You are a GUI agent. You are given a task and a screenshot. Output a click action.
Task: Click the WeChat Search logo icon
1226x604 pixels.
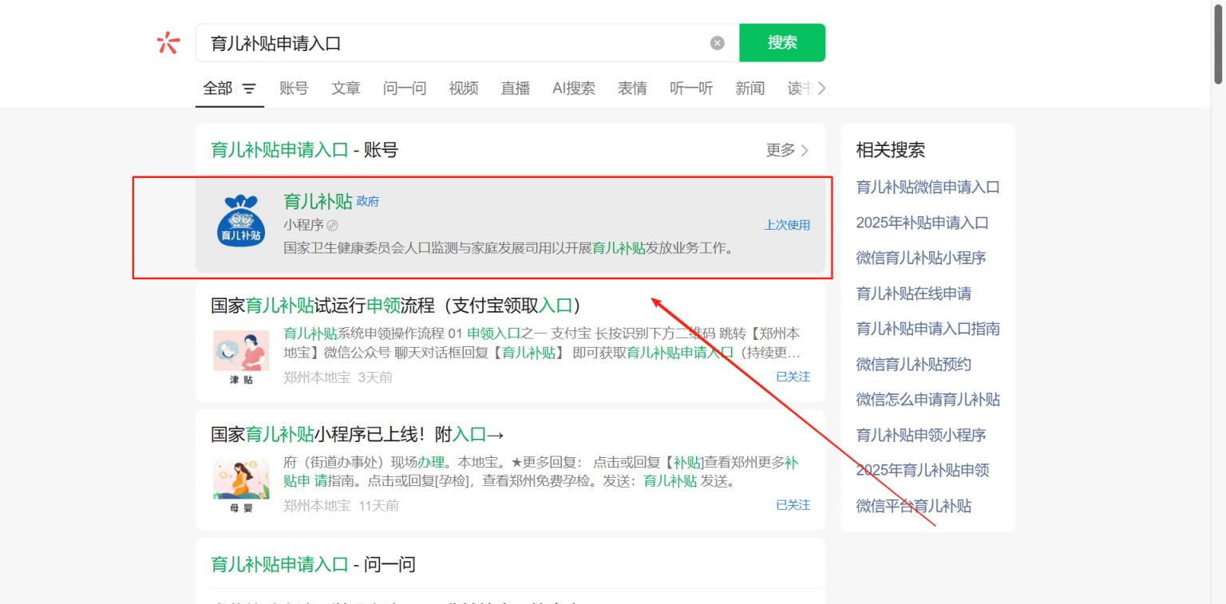[x=168, y=42]
